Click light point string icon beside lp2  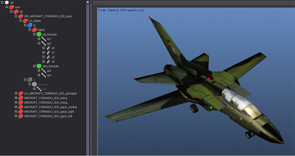(43, 43)
